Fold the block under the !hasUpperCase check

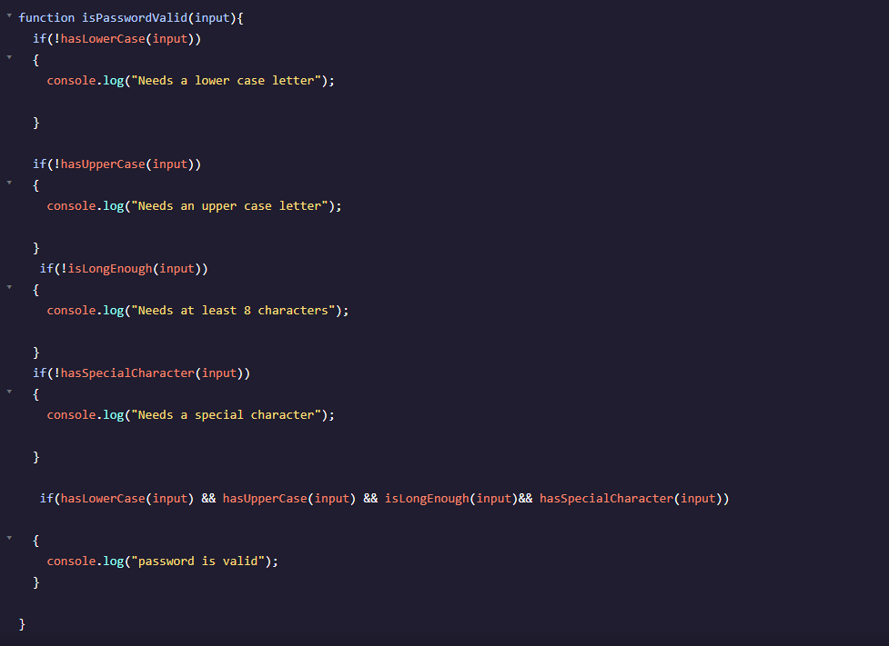point(9,183)
